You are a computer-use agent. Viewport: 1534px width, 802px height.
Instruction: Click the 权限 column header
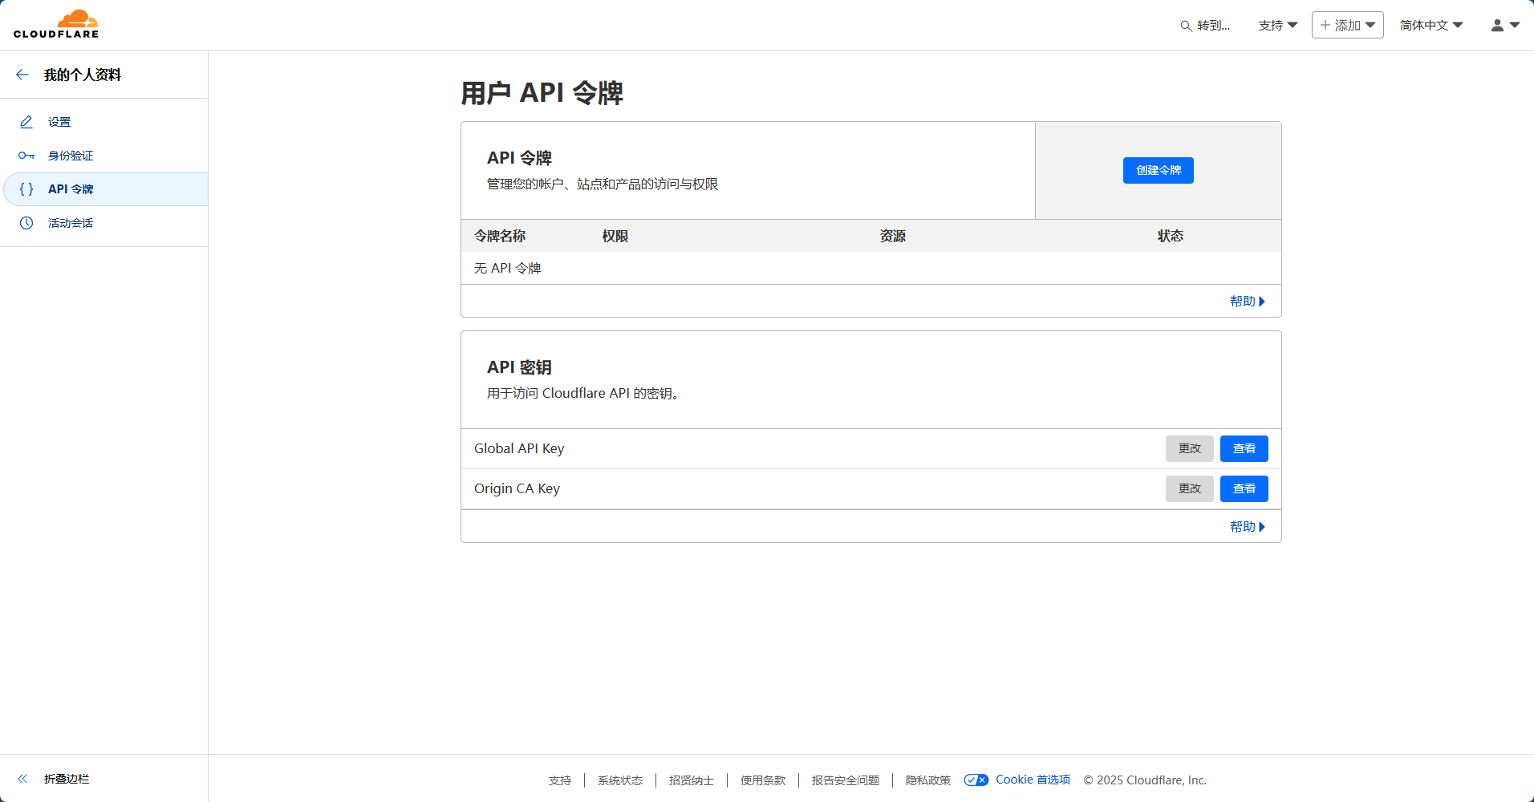coord(615,236)
